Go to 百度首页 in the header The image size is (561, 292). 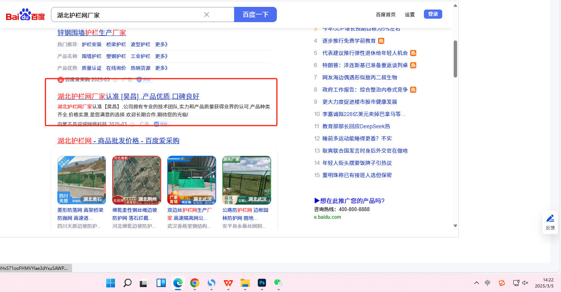click(x=386, y=15)
